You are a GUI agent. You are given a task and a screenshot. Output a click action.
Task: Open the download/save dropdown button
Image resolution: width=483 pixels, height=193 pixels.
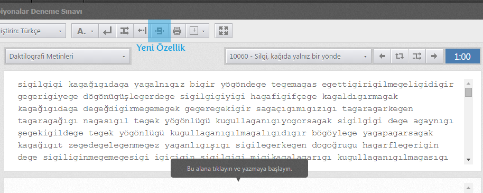click(x=197, y=31)
